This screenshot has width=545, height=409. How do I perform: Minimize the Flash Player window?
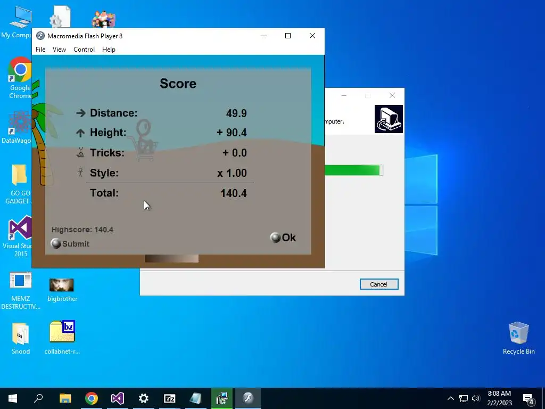[264, 36]
